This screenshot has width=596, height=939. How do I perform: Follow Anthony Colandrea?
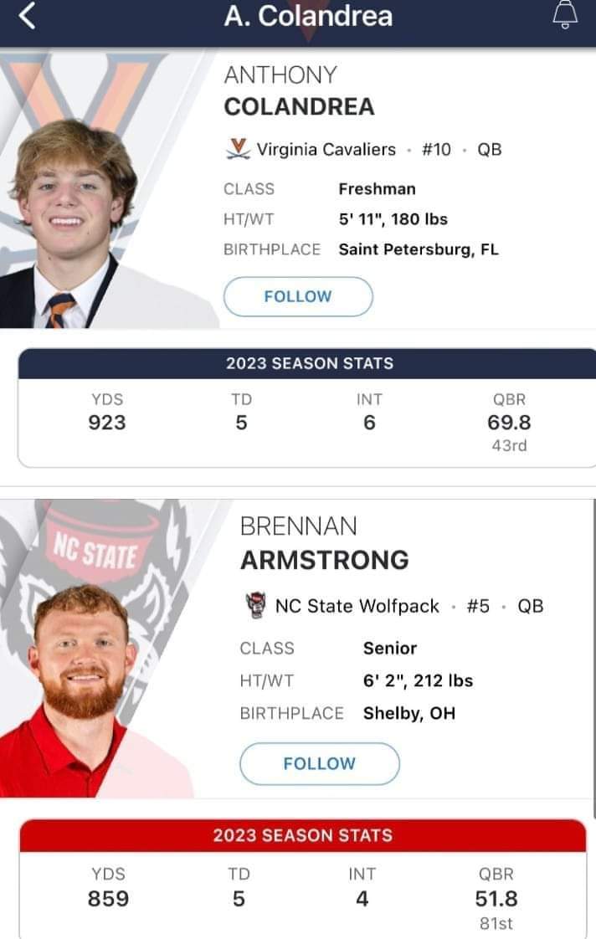[x=297, y=296]
